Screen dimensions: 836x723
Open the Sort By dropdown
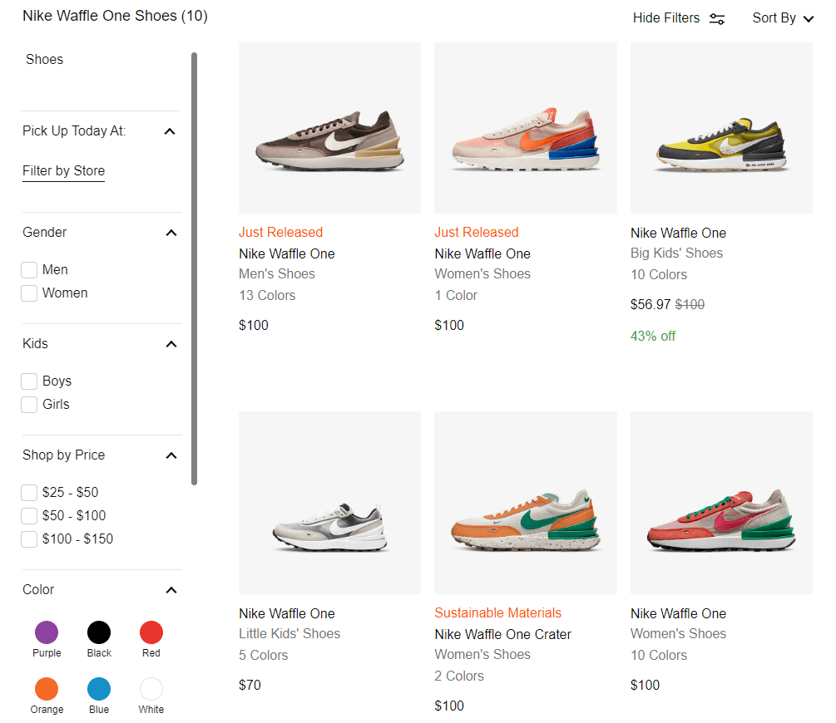[783, 18]
